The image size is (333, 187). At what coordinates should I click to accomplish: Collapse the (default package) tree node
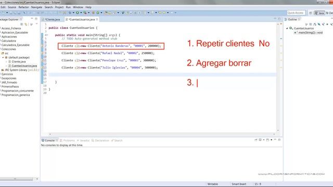pyautogui.click(x=3, y=58)
